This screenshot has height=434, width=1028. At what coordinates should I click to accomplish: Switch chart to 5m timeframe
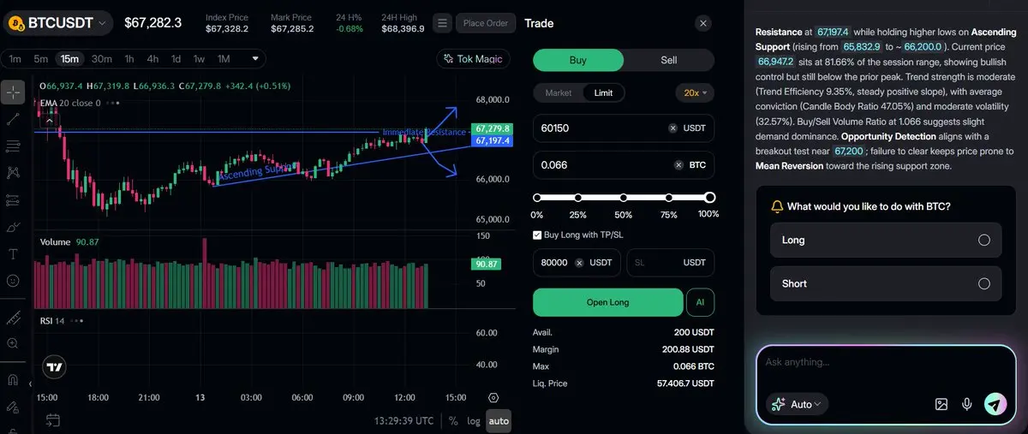tap(41, 59)
